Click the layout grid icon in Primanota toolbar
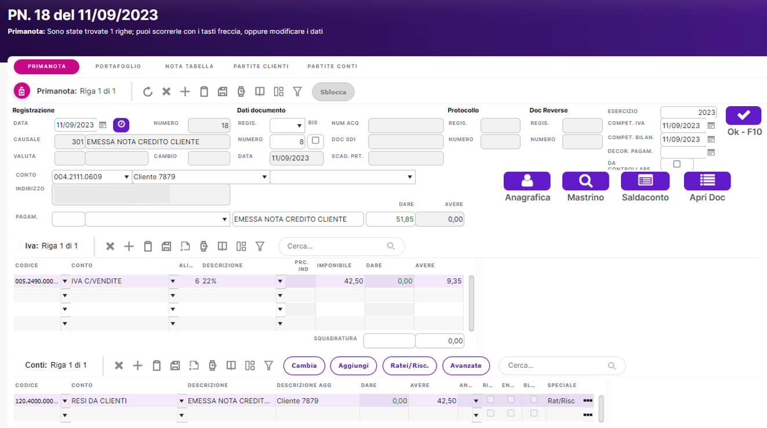 point(278,92)
